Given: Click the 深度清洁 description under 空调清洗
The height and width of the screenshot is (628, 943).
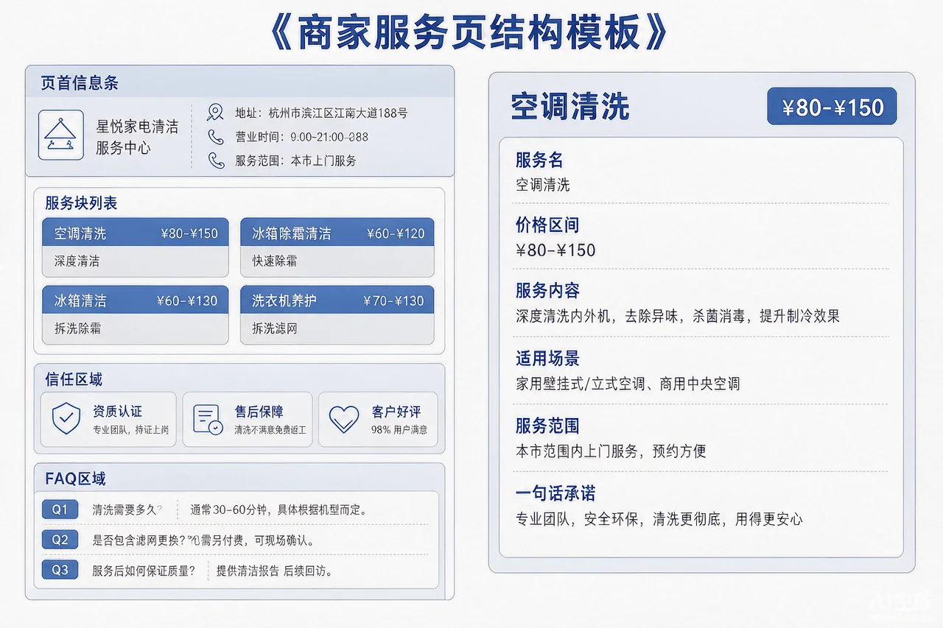Looking at the screenshot, I should [77, 261].
